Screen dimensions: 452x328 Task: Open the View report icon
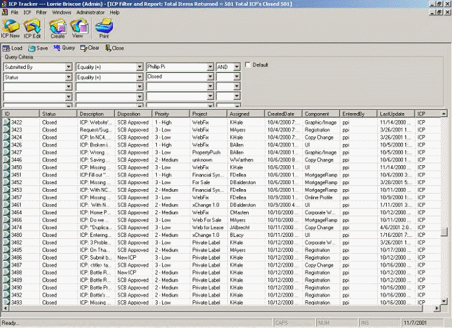78,28
